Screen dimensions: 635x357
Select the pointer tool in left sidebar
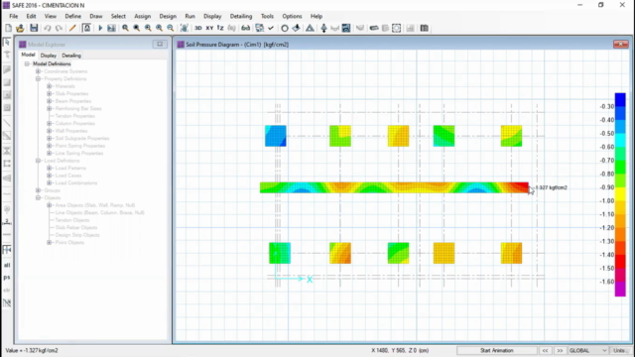[7, 42]
